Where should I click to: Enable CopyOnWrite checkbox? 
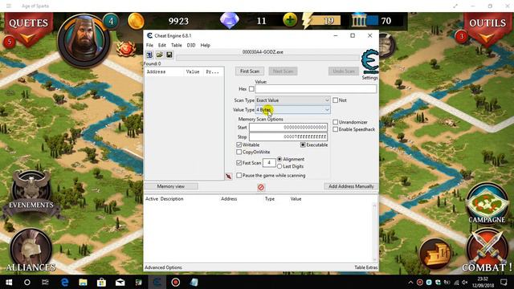pos(239,152)
